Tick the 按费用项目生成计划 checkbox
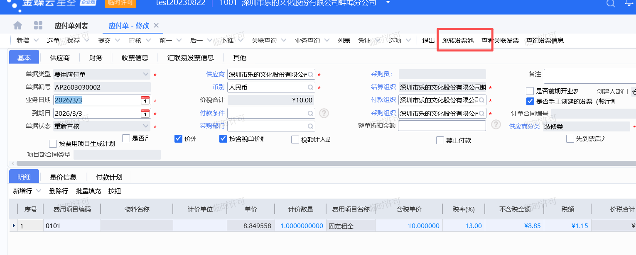The image size is (636, 255). pos(53,144)
